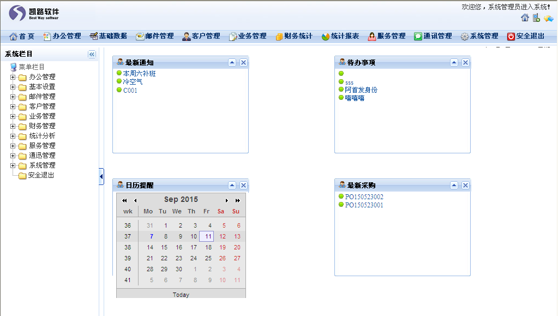Select September 15 in the calendar
The width and height of the screenshot is (558, 316).
(164, 247)
